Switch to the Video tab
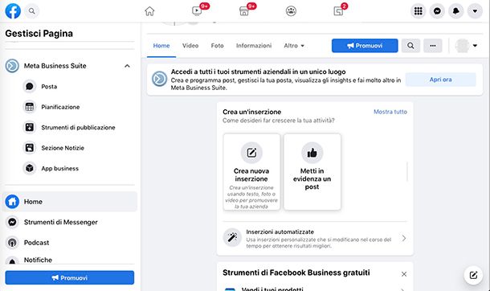 click(x=190, y=46)
